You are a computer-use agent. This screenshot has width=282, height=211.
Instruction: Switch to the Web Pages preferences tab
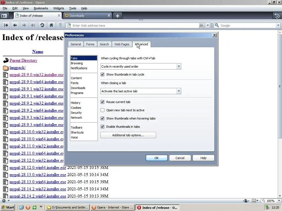122,44
